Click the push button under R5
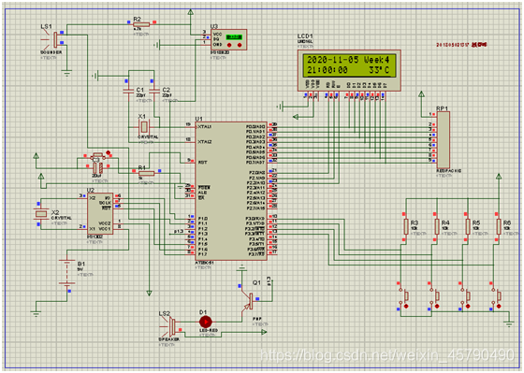524x373 pixels. pos(466,296)
